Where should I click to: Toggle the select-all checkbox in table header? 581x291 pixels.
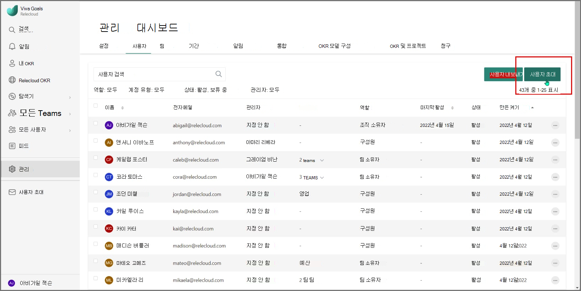(96, 106)
